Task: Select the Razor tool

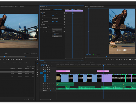Action: (37, 69)
